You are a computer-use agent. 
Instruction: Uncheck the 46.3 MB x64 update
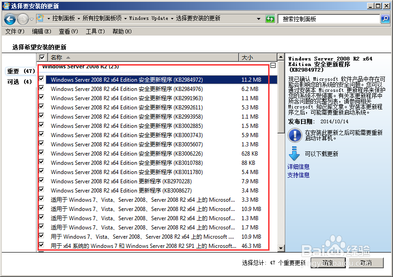(x=42, y=245)
